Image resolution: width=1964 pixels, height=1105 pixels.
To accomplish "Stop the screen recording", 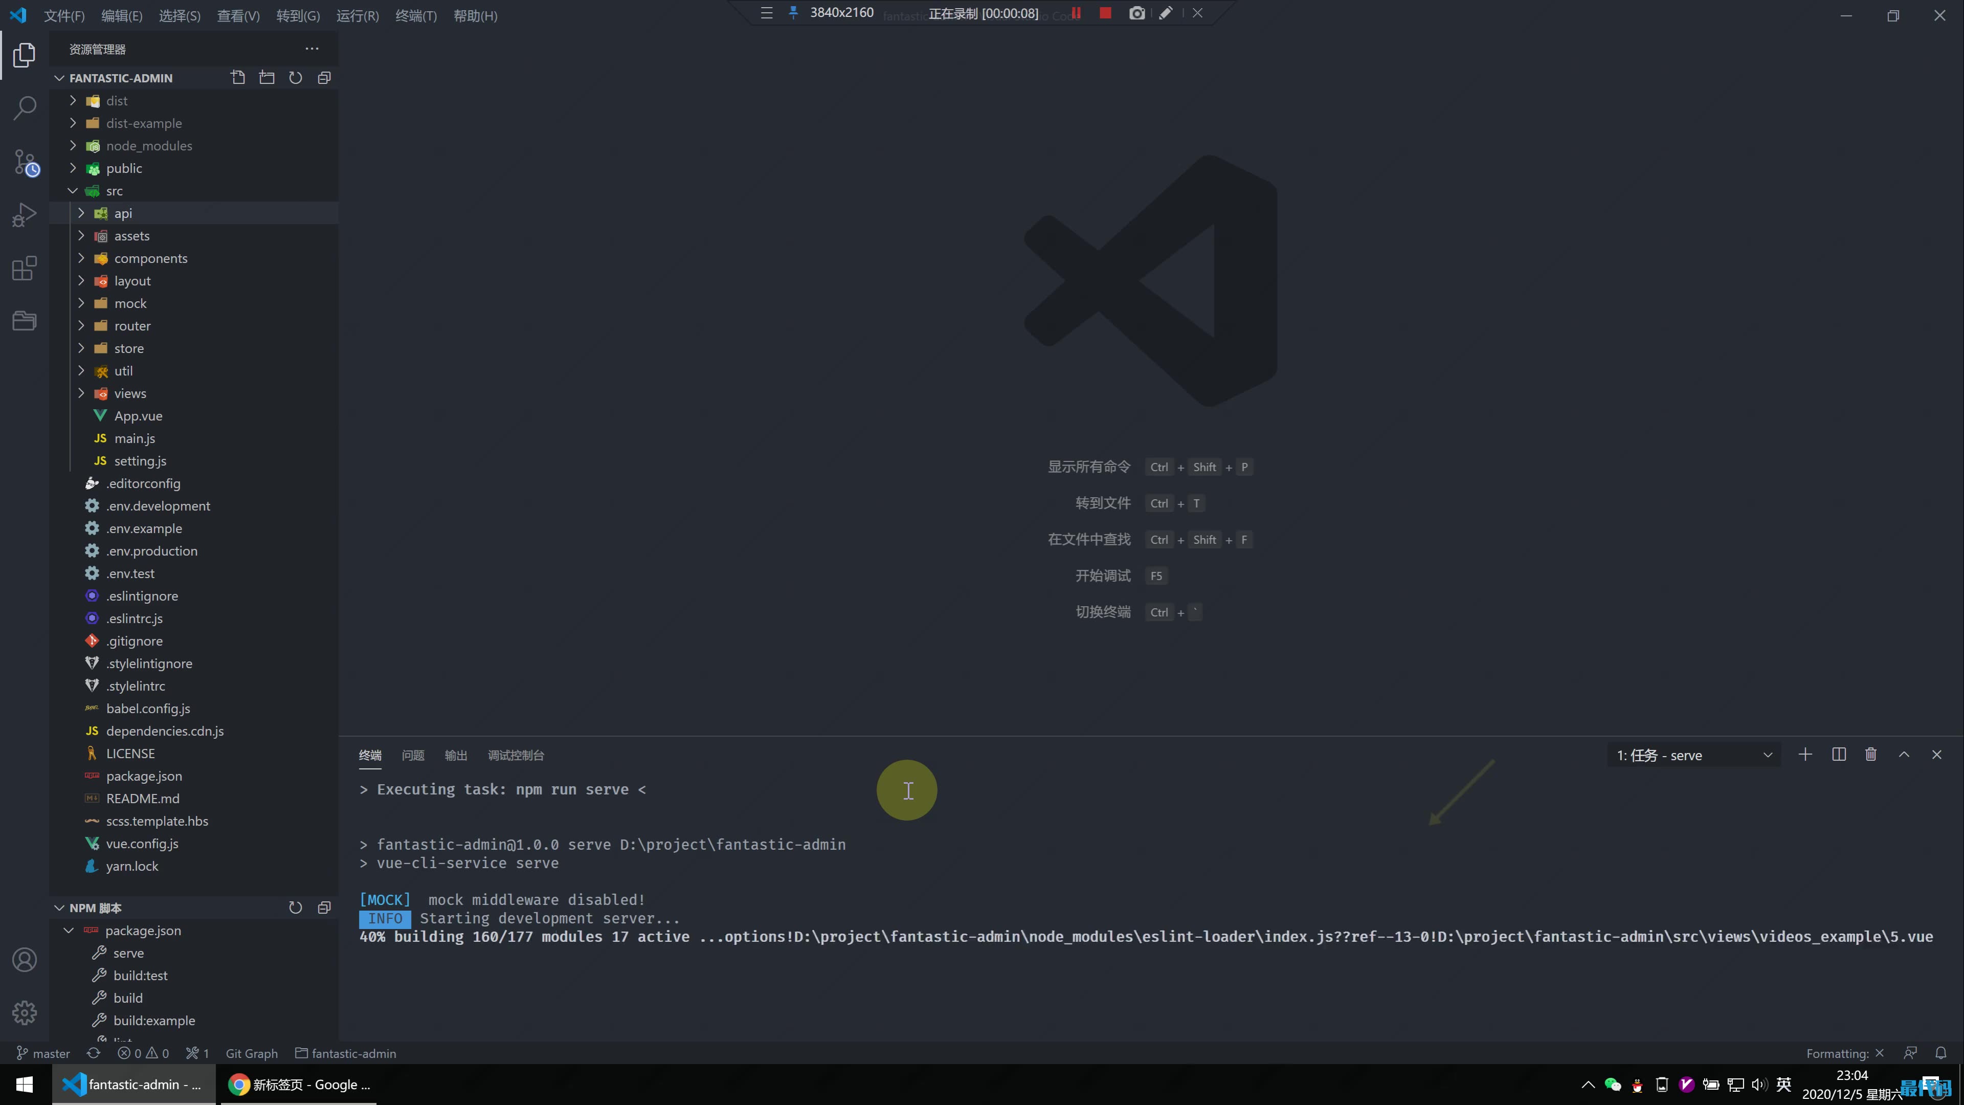I will pyautogui.click(x=1105, y=13).
